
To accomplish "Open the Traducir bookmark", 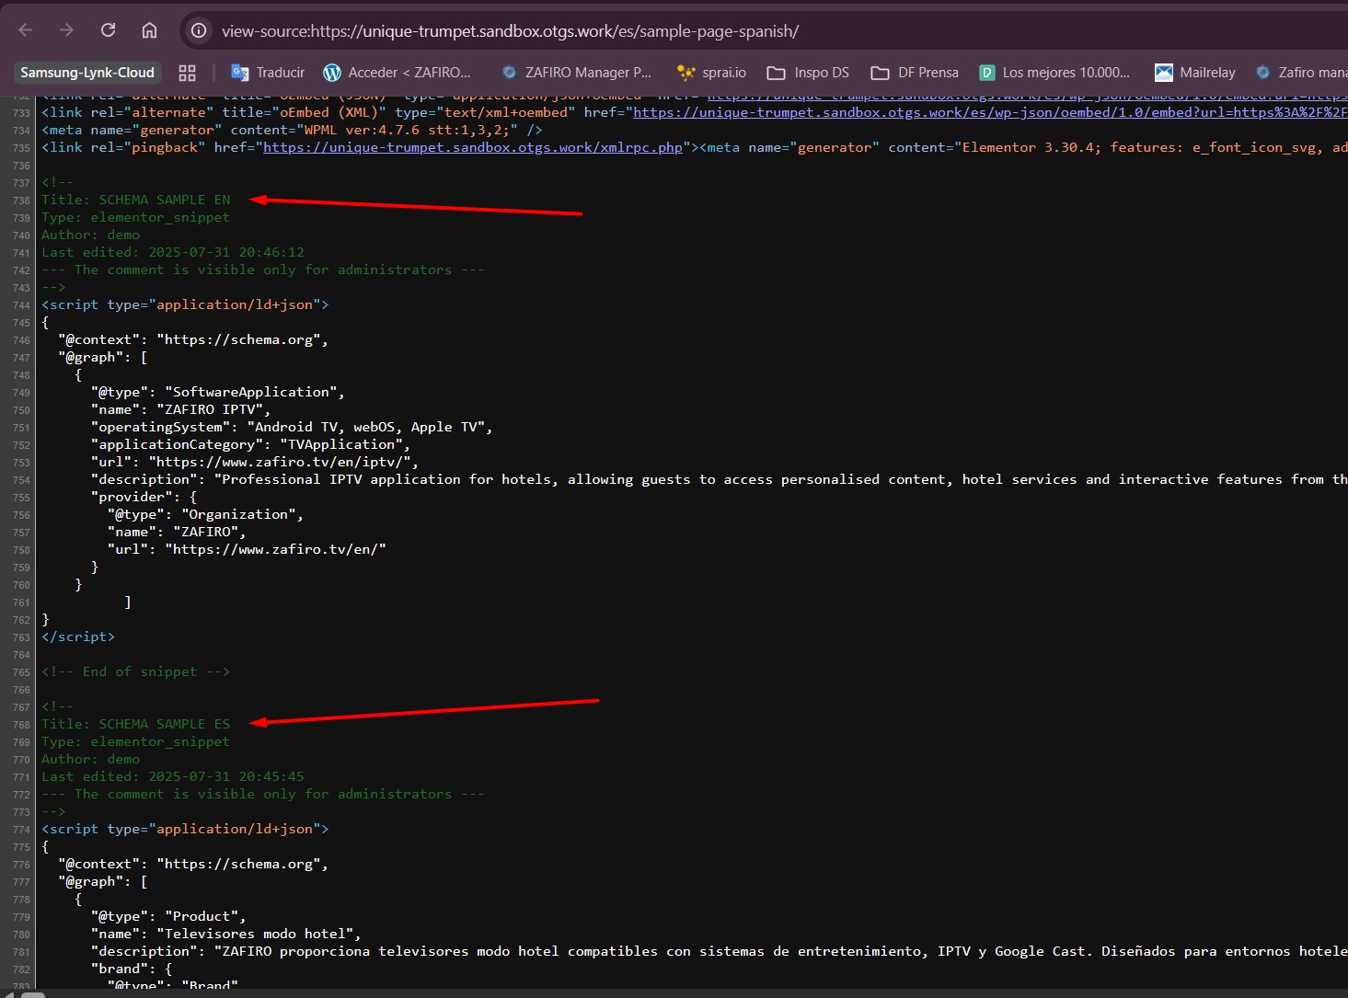I will pos(268,73).
